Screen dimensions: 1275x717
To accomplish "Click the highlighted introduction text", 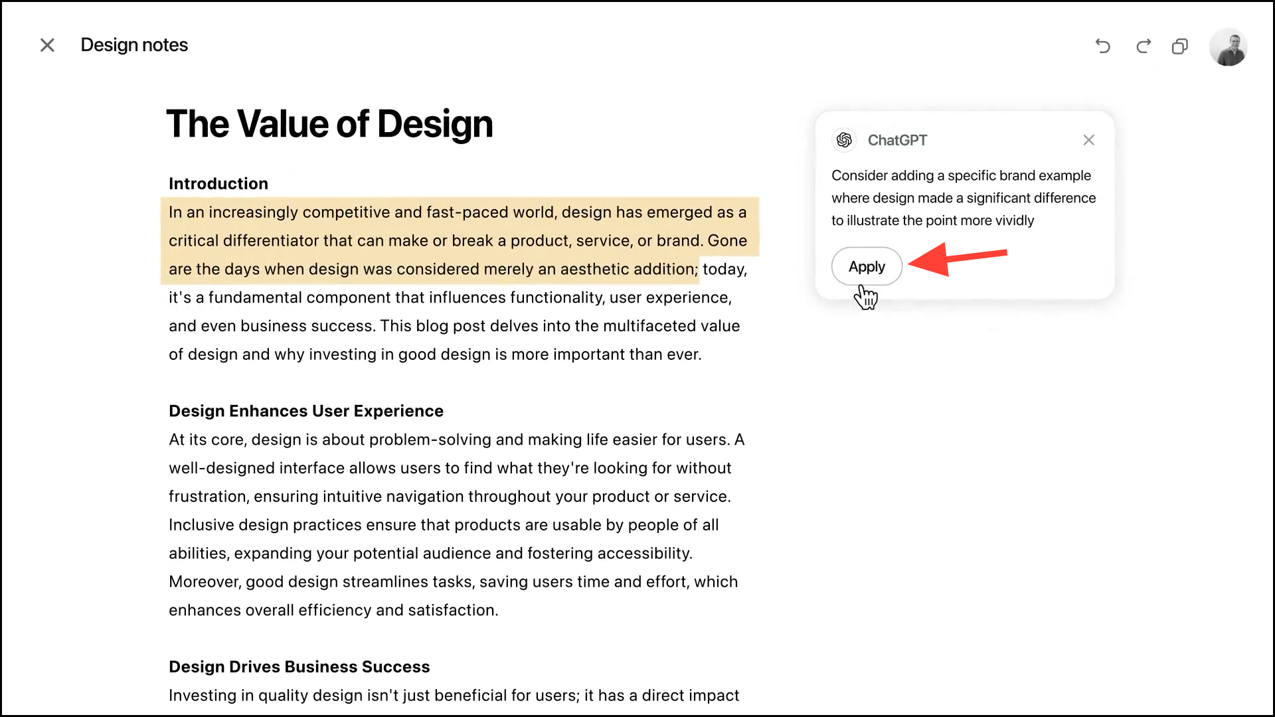I will click(x=458, y=240).
